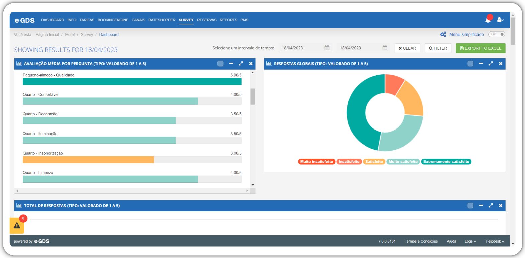Tick the checkbox in Avaliação Média panel header
Image resolution: width=525 pixels, height=258 pixels.
(x=220, y=64)
